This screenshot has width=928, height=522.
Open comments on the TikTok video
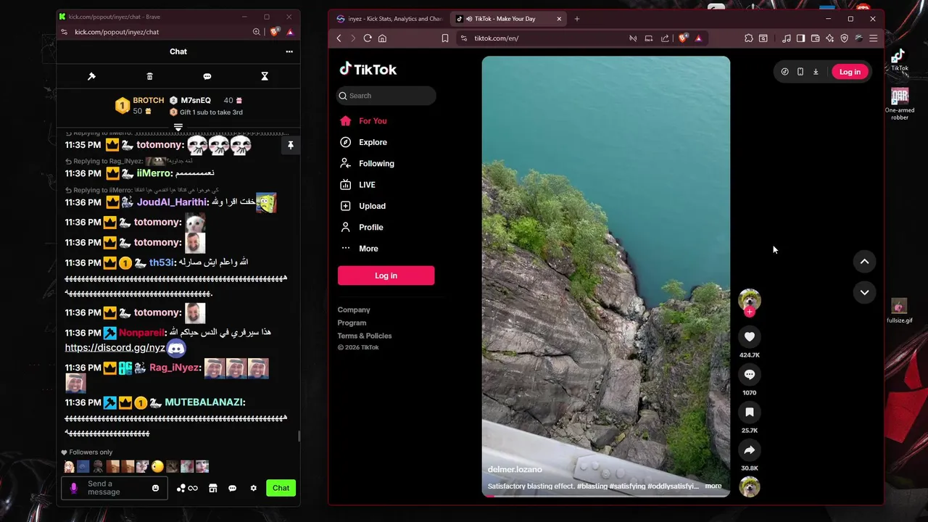click(749, 374)
